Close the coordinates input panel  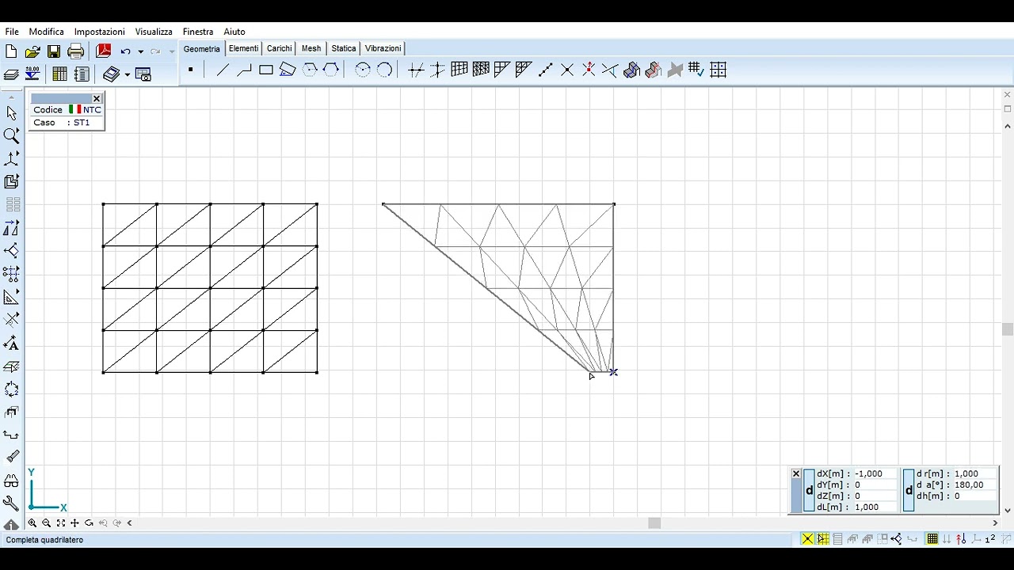point(796,474)
